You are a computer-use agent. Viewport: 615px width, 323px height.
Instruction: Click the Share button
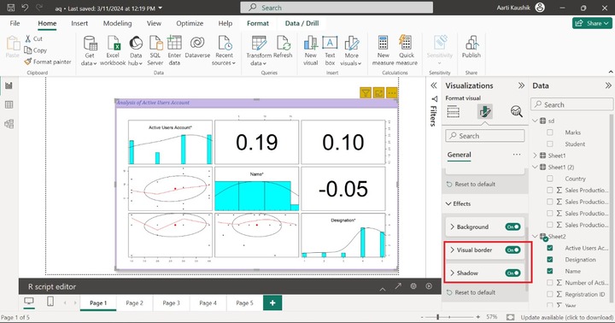pos(592,23)
